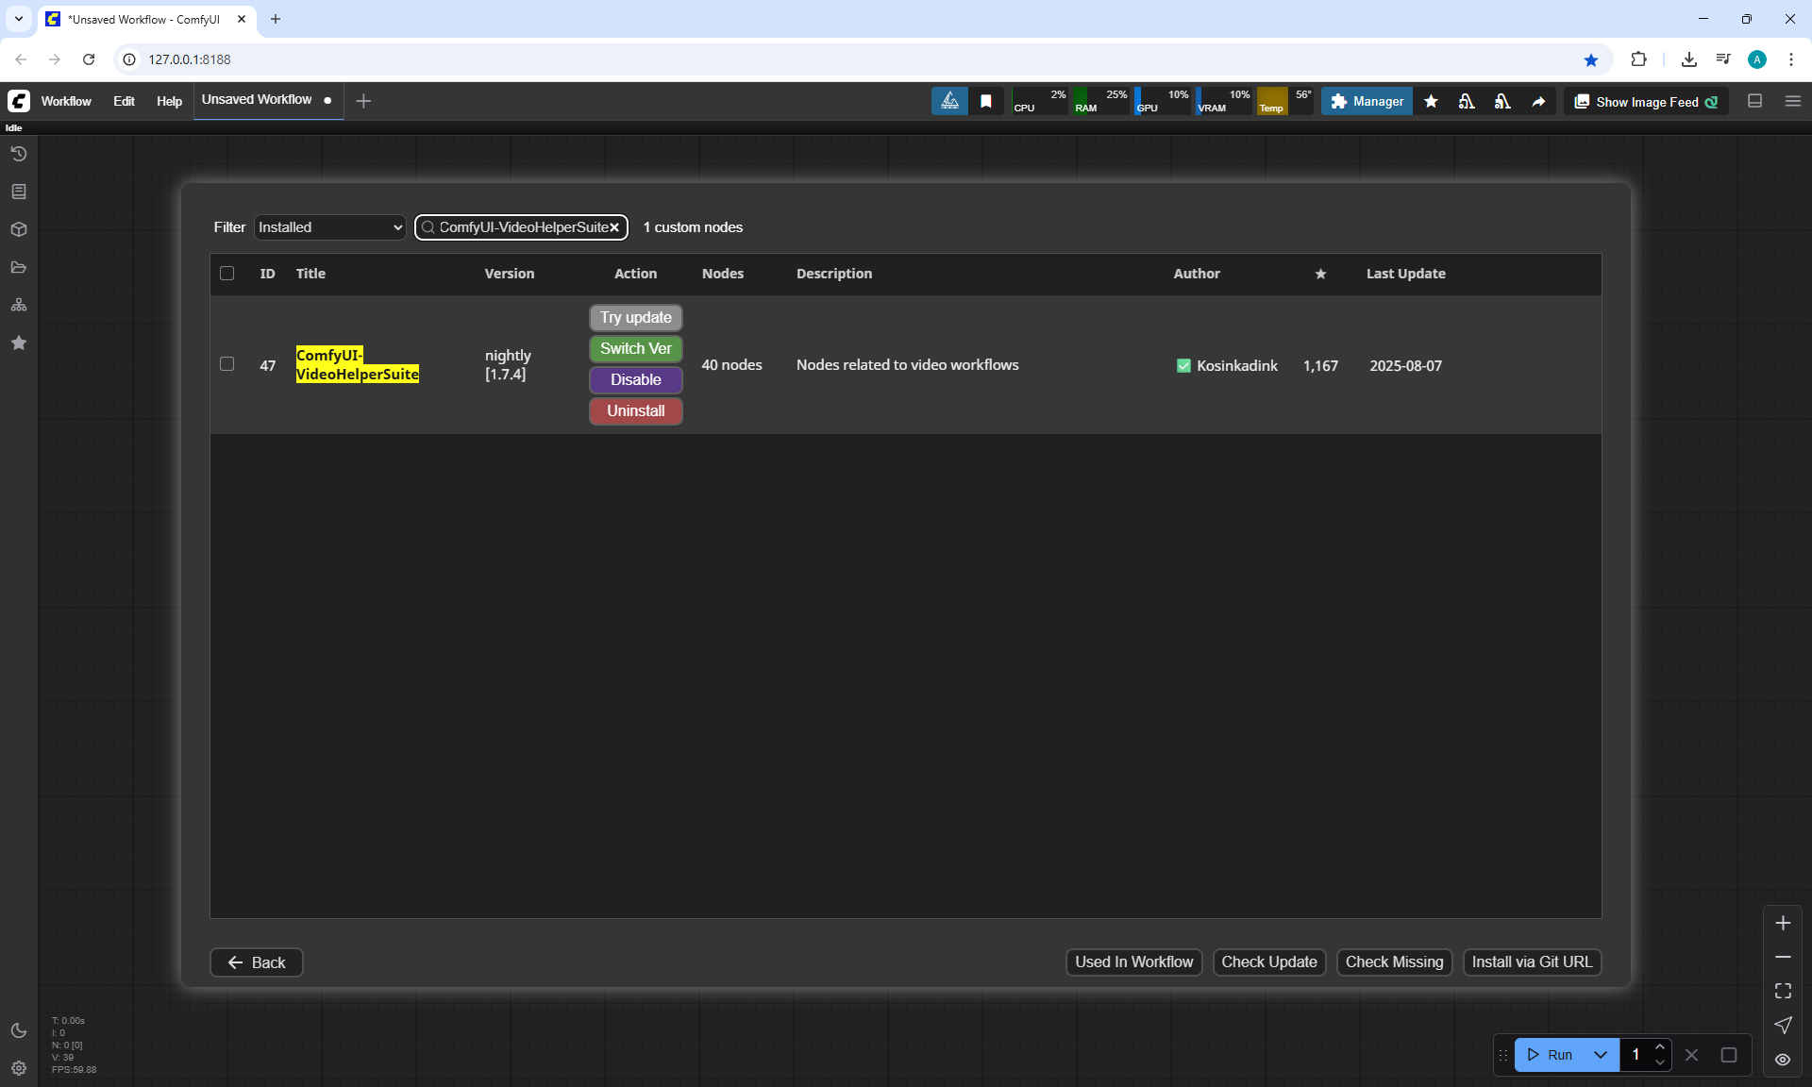The height and width of the screenshot is (1087, 1812).
Task: Open settings gear in sidebar
Action: tap(19, 1068)
